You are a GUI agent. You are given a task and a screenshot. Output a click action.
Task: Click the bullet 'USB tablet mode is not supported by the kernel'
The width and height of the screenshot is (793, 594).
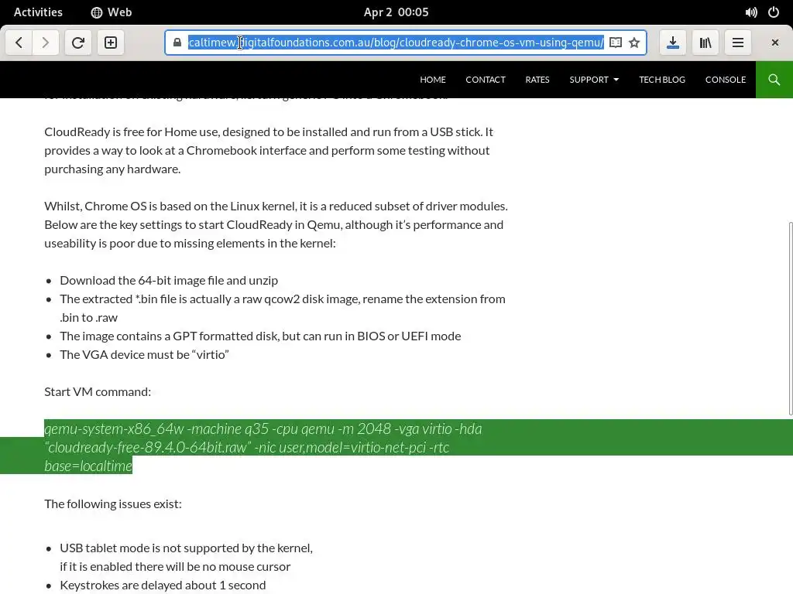[186, 557]
